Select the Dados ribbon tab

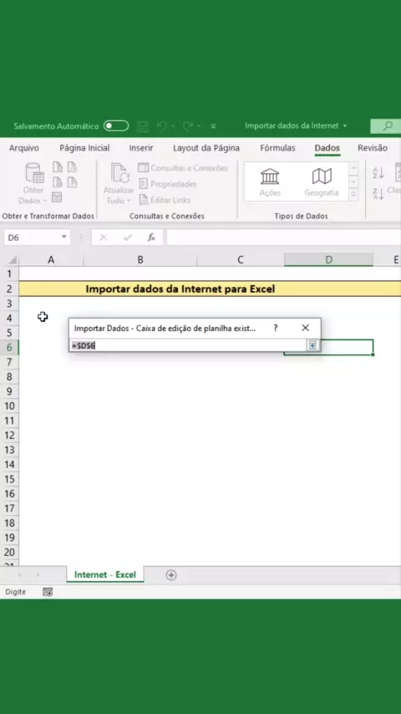click(x=327, y=148)
